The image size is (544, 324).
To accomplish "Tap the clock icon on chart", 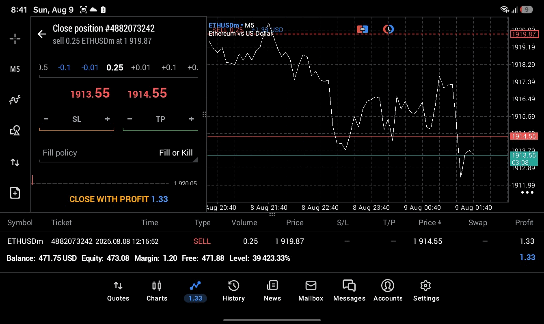I will [389, 29].
